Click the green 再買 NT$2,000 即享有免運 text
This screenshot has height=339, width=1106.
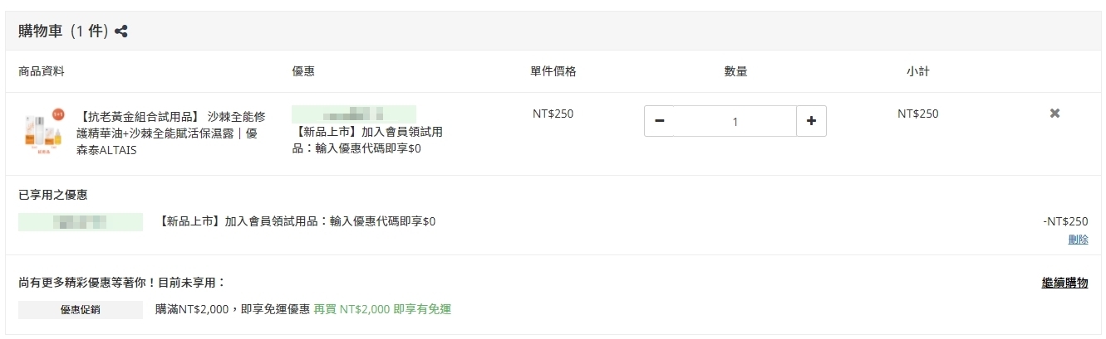[382, 309]
